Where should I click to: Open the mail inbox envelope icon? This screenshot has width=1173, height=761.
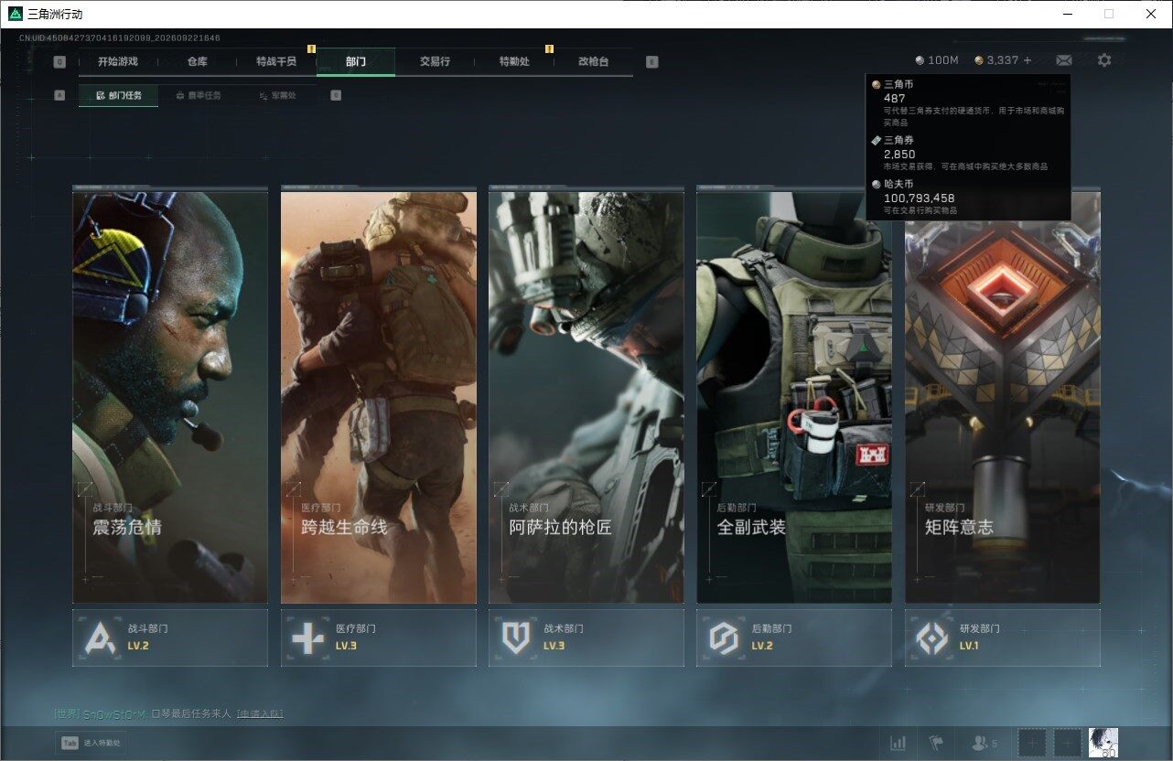pos(1063,60)
